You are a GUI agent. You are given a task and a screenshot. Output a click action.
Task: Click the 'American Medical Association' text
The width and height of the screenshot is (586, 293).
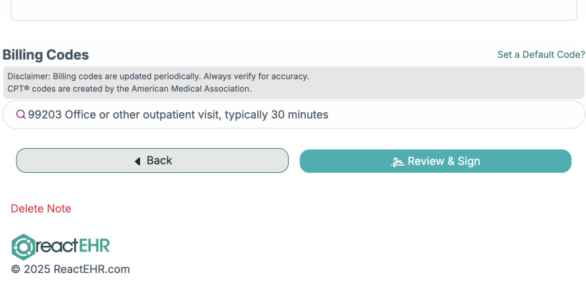tap(191, 89)
